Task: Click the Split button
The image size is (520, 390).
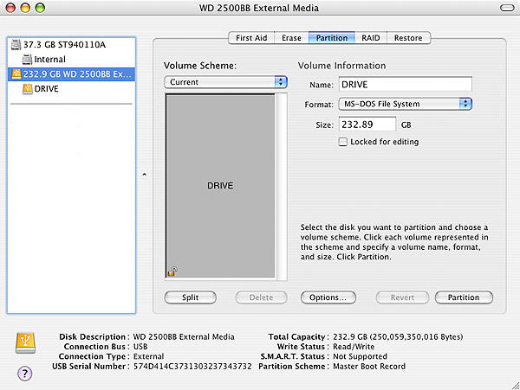Action: coord(191,297)
